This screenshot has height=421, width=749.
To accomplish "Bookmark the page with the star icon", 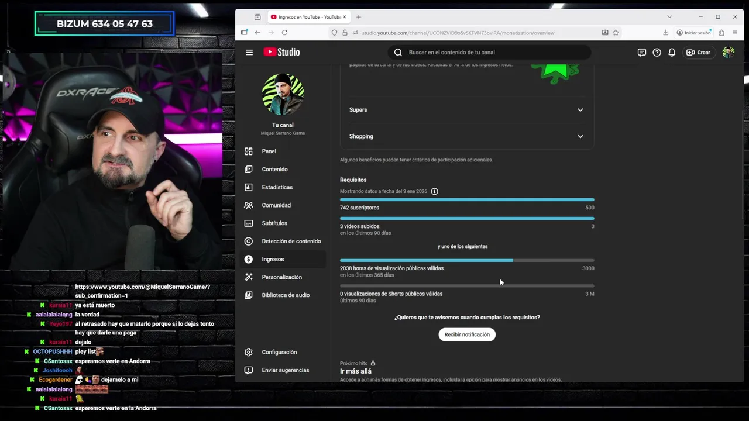I will (x=616, y=33).
